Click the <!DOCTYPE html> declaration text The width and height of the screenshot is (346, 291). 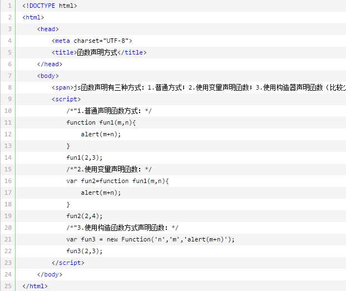pos(50,6)
